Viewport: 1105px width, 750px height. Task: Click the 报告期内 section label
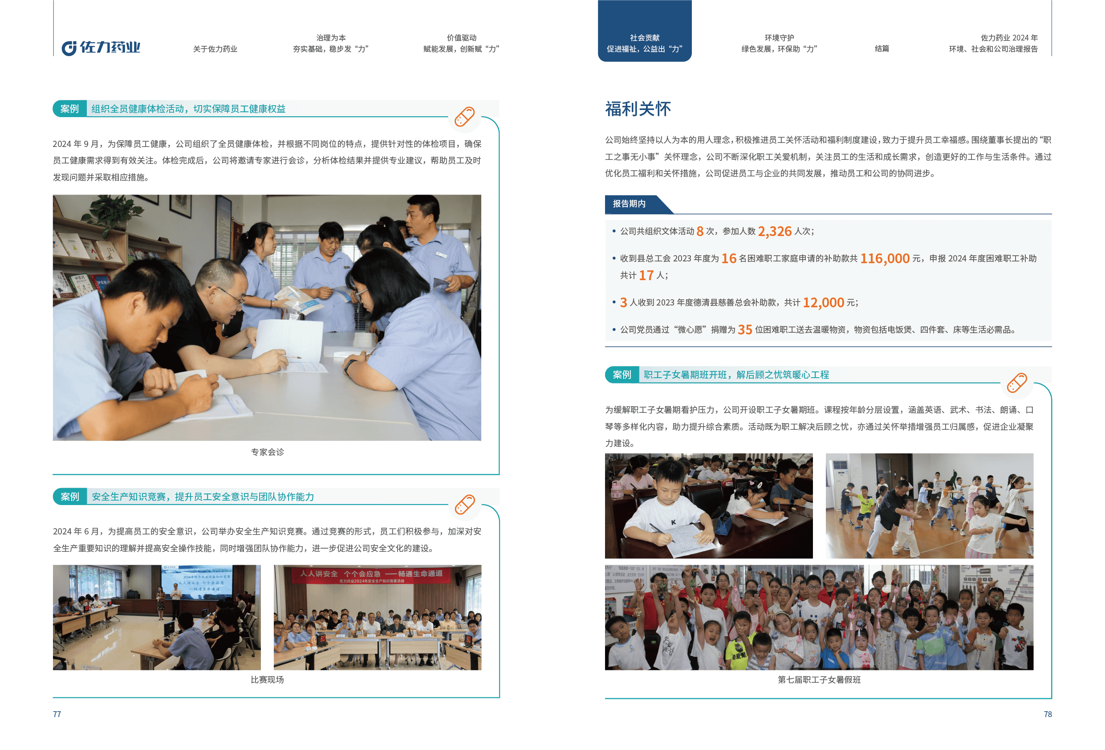(629, 204)
